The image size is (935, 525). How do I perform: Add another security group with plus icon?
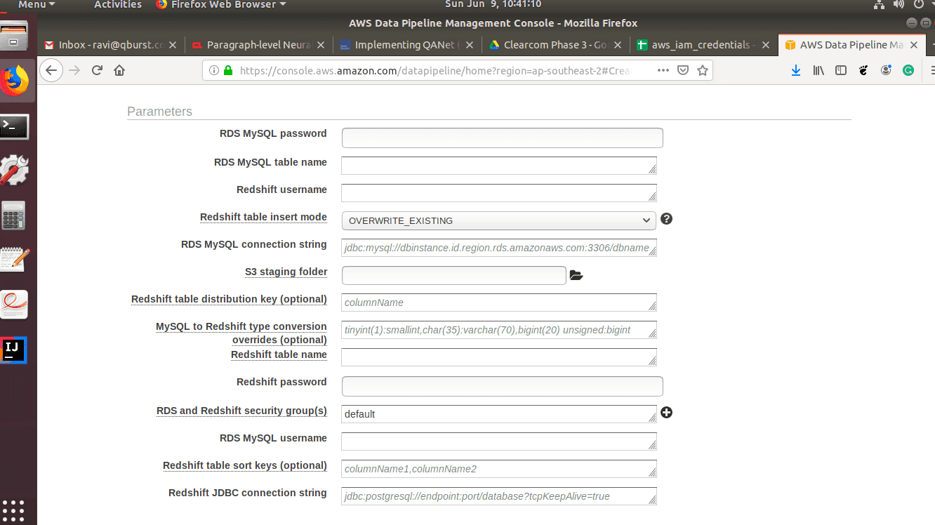(666, 413)
